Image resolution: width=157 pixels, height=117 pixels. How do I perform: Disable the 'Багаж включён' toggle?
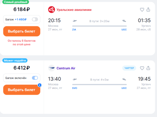(35, 78)
